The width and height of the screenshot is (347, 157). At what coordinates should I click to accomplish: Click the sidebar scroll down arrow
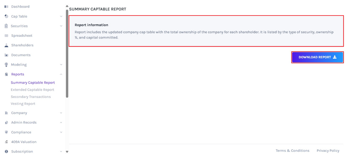pyautogui.click(x=67, y=151)
